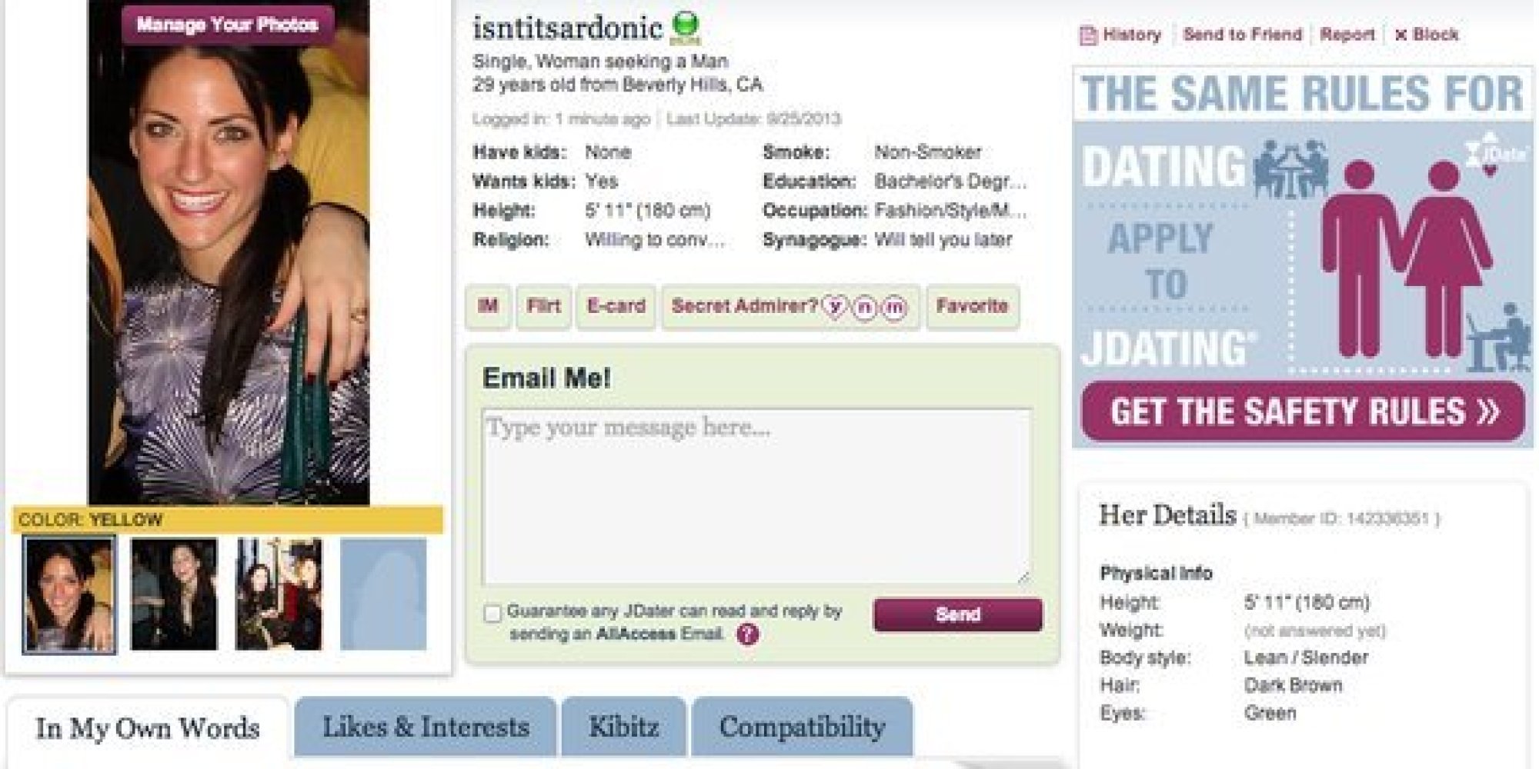The image size is (1539, 769).
Task: Open the Kibitz tab
Action: pyautogui.click(x=623, y=727)
